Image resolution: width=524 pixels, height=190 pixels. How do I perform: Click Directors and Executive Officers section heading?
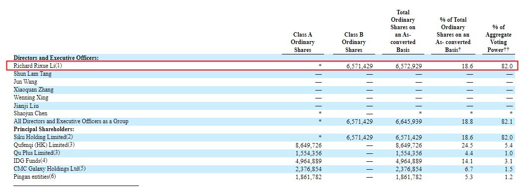tap(56, 58)
